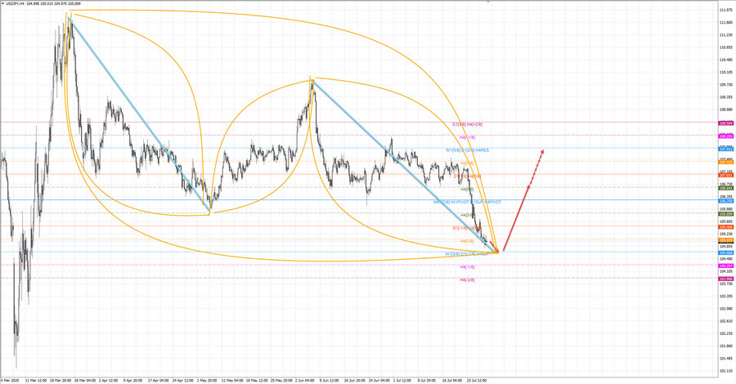736x384 pixels.
Task: Click the 24 Jun 04:00 time label
Action: click(379, 381)
